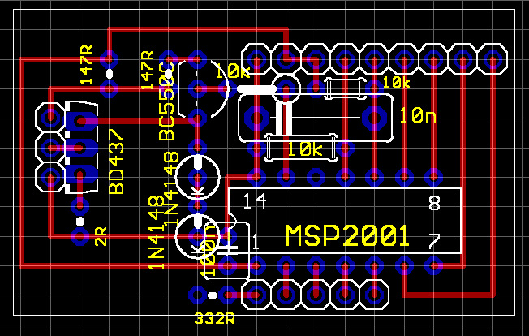Click the pad beside the 10n label

point(375,118)
